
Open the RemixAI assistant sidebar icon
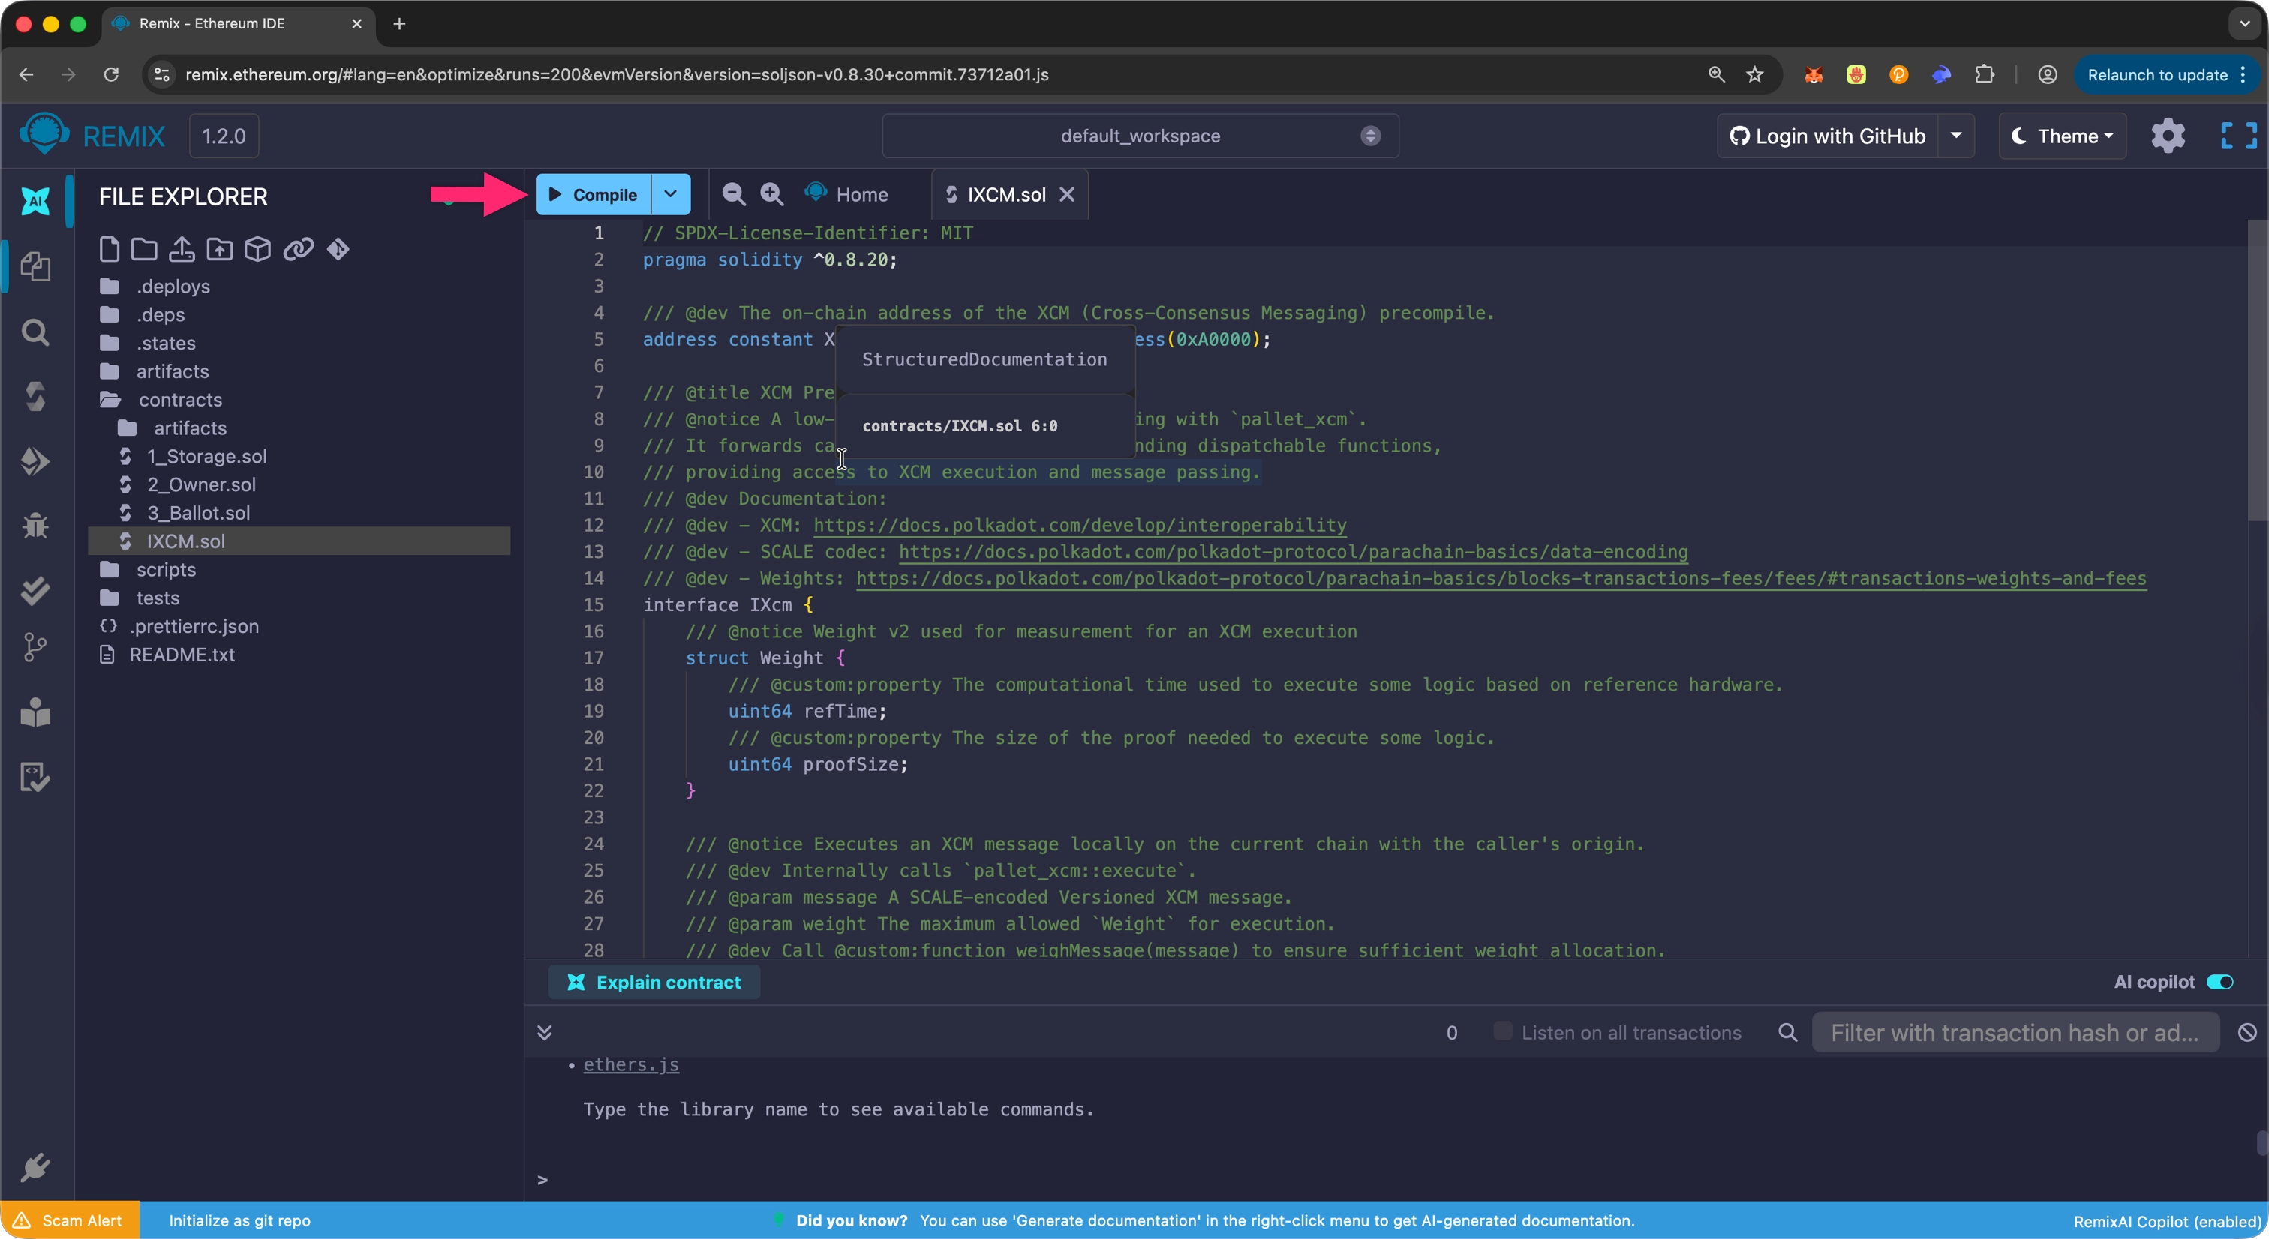[x=35, y=202]
